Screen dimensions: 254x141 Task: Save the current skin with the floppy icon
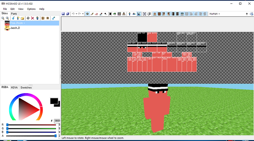click(63, 14)
